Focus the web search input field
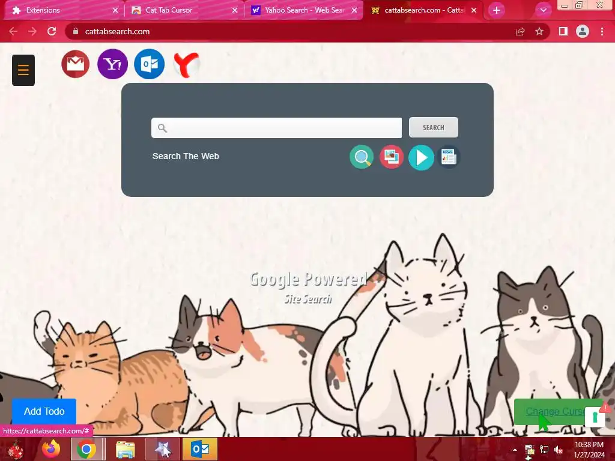 click(276, 128)
